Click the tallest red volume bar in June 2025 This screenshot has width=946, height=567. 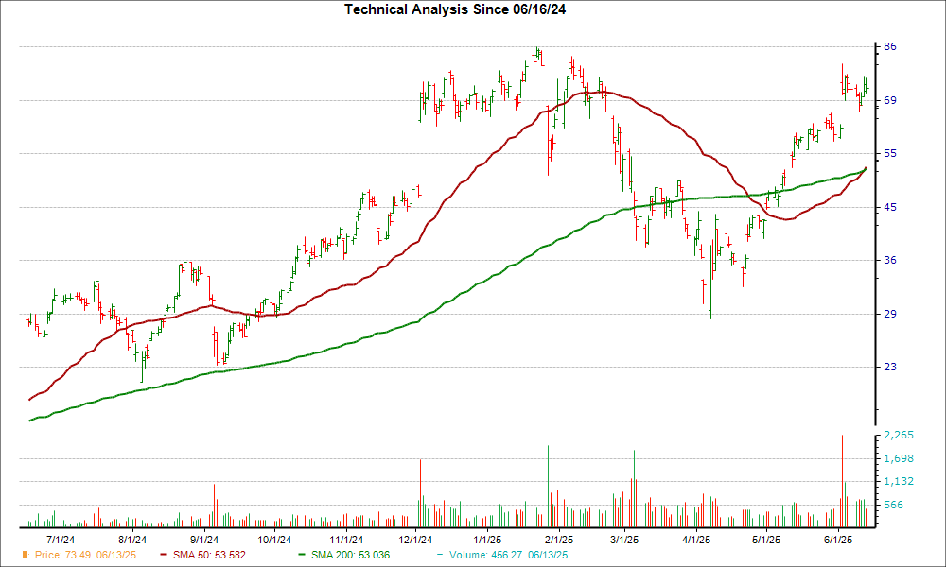click(842, 481)
